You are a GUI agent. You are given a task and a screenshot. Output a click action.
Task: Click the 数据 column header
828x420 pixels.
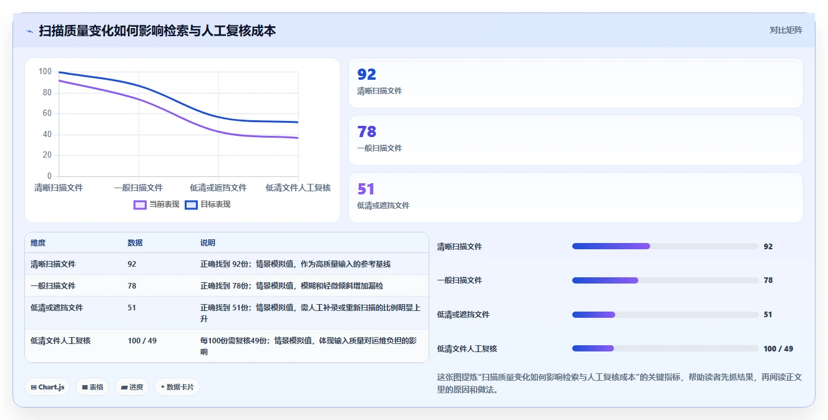click(135, 243)
